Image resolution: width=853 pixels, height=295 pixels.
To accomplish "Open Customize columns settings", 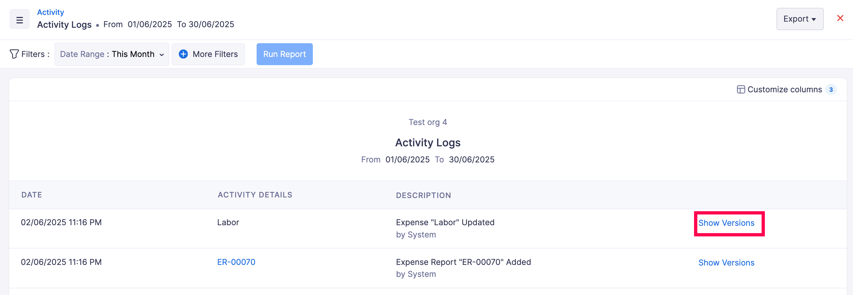I will [784, 90].
